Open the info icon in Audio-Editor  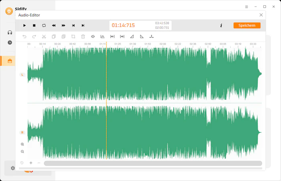[221, 25]
